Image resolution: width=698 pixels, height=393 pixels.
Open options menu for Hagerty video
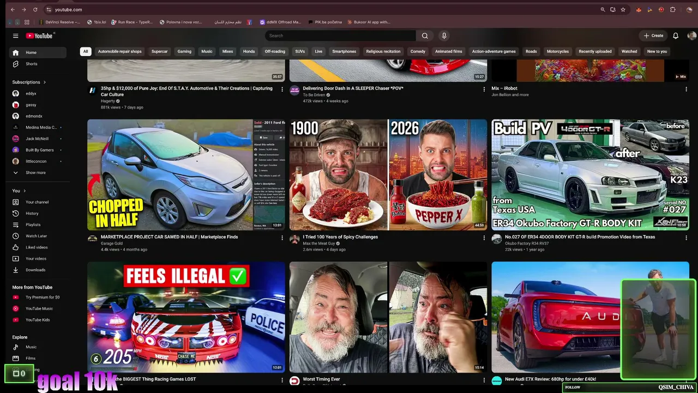[x=282, y=89]
